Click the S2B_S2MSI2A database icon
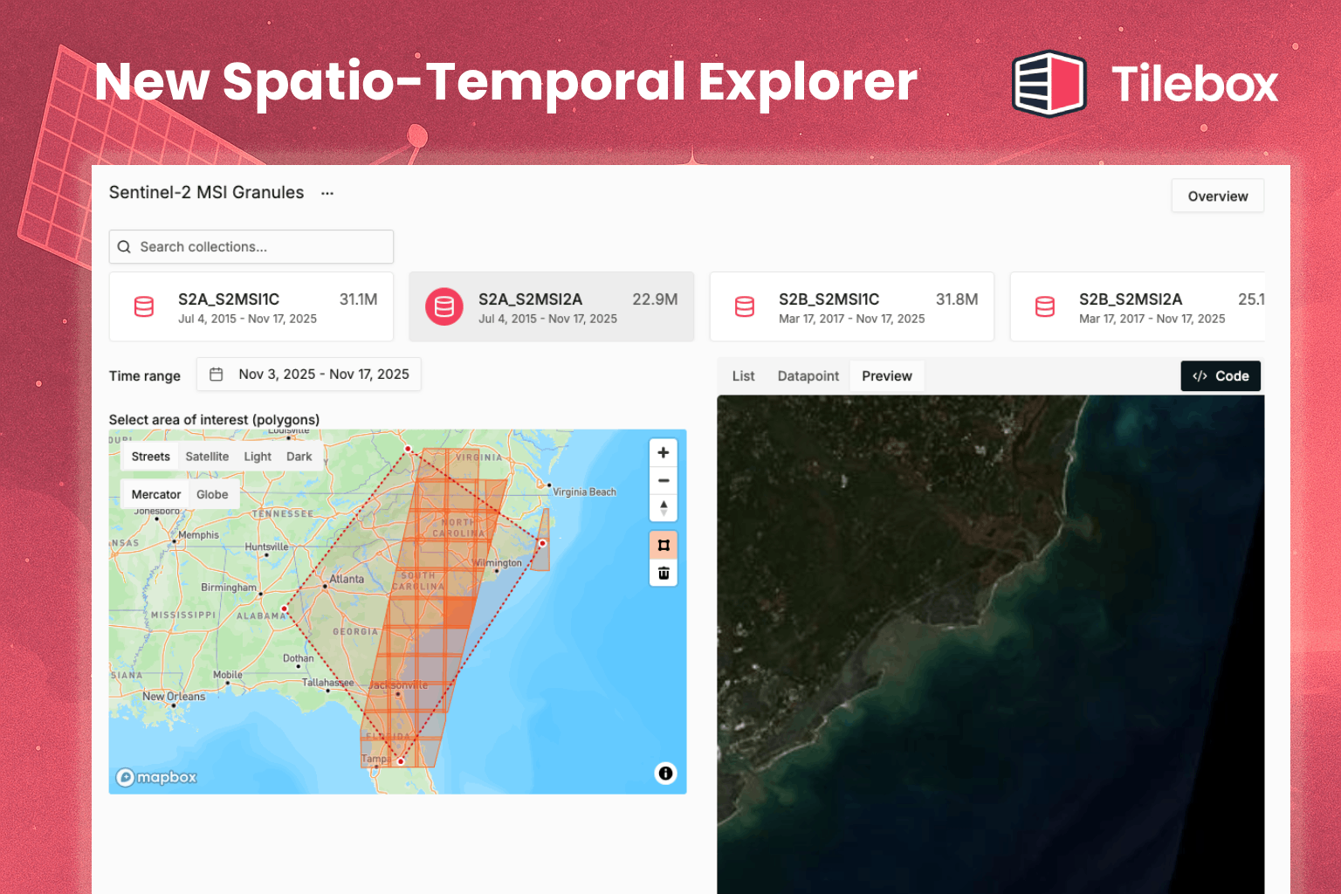This screenshot has width=1341, height=894. tap(1045, 306)
